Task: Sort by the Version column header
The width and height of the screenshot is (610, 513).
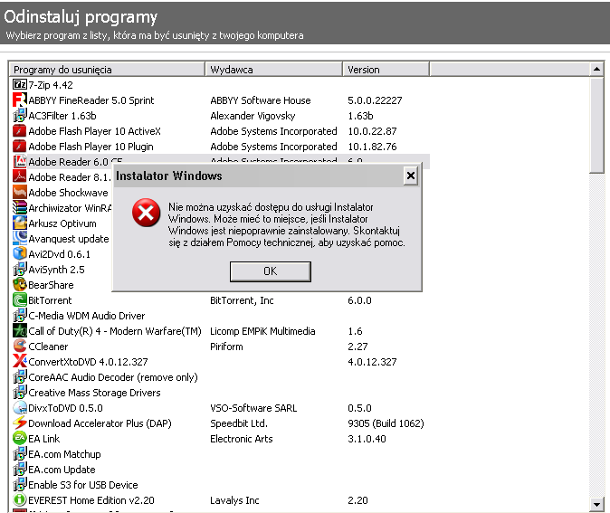Action: pyautogui.click(x=386, y=70)
